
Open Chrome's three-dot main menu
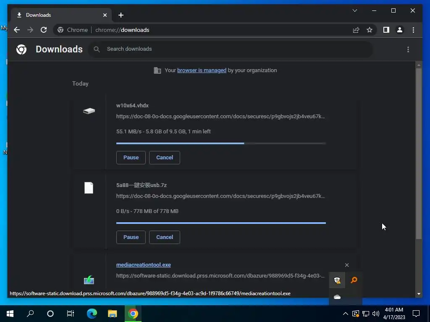click(x=413, y=30)
